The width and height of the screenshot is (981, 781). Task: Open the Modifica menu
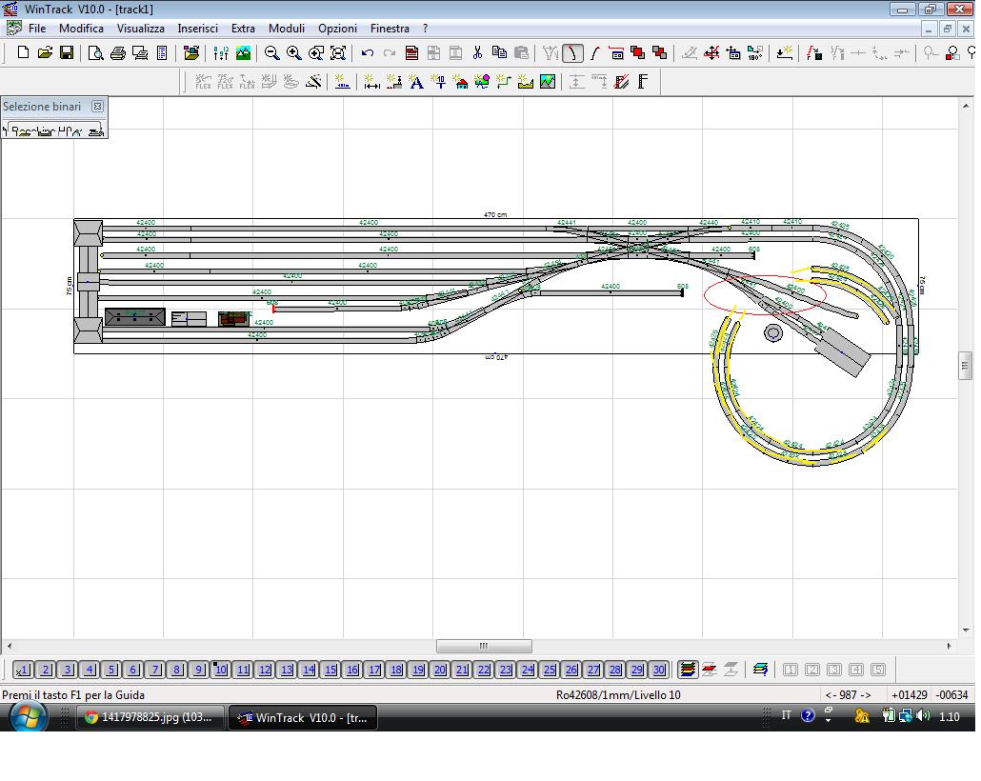click(81, 29)
